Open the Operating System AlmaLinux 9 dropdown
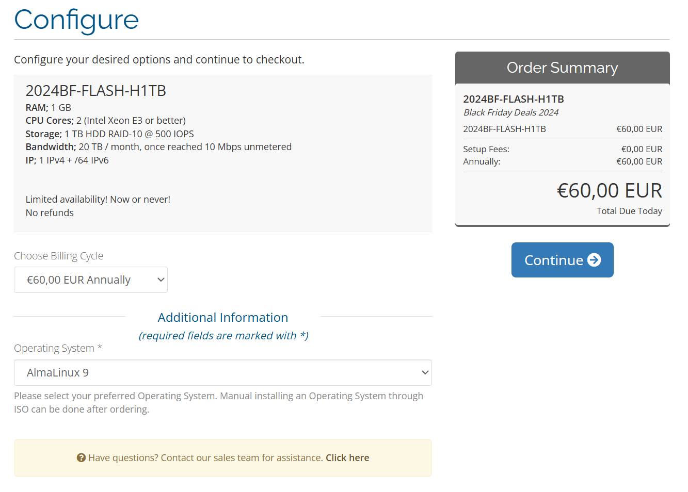This screenshot has height=492, width=688. coord(223,373)
